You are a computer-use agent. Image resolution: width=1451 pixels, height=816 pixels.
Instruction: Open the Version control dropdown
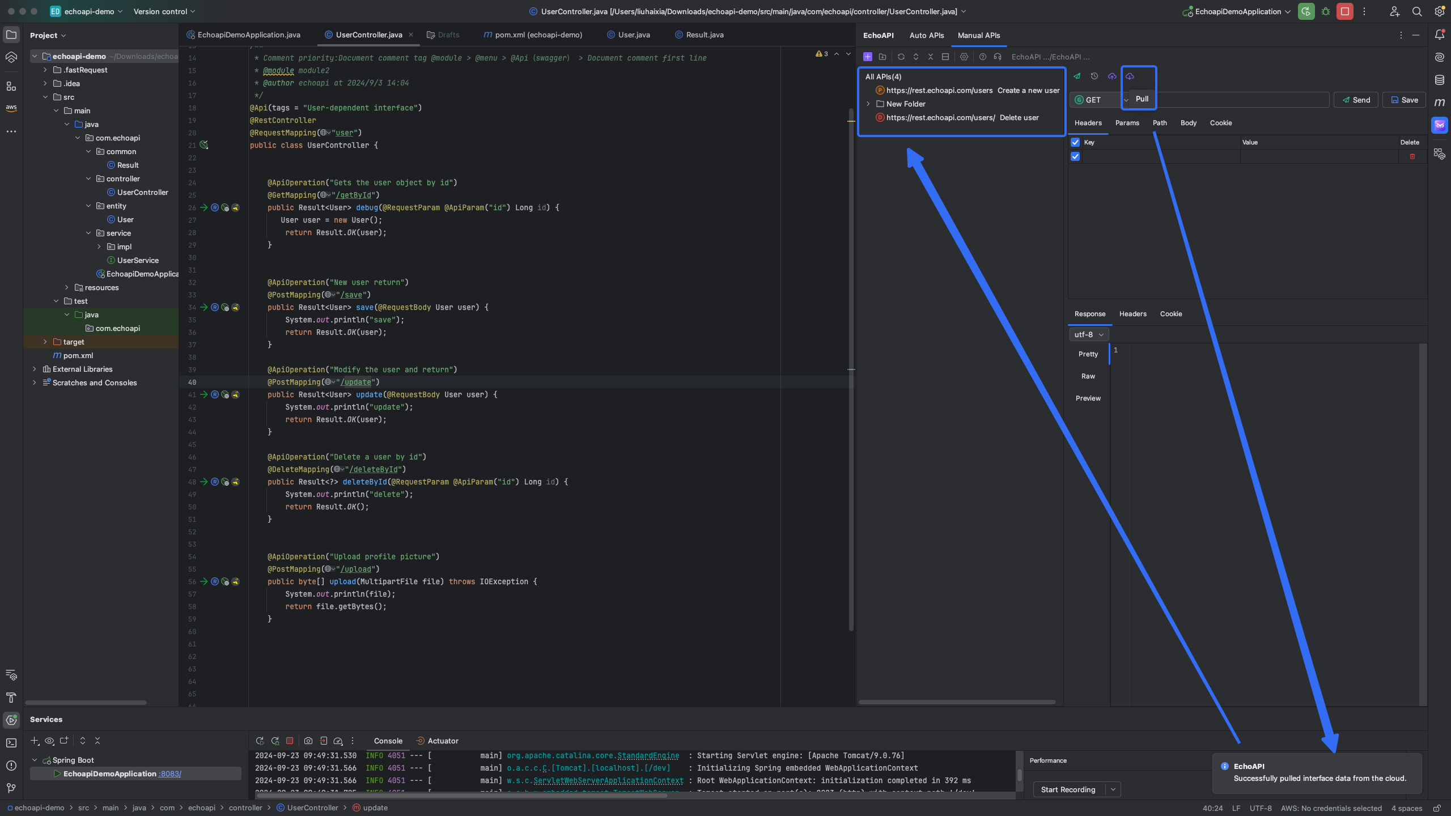click(164, 11)
